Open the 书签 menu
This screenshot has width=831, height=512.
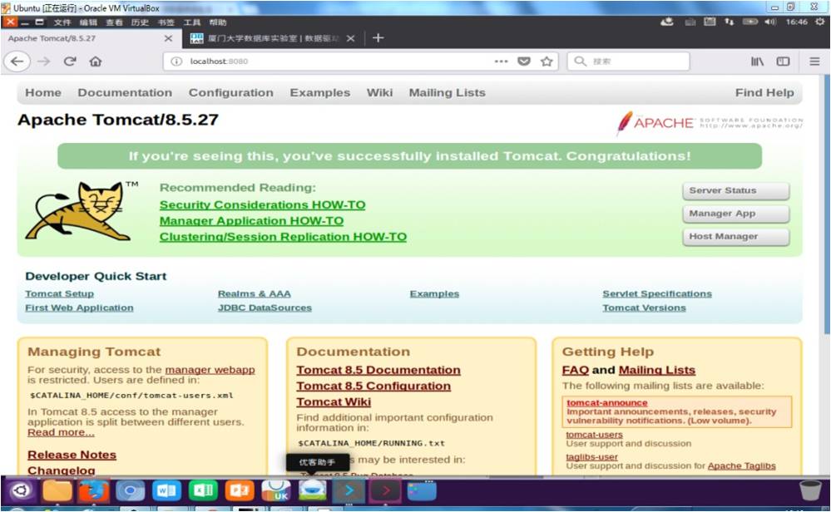(166, 22)
